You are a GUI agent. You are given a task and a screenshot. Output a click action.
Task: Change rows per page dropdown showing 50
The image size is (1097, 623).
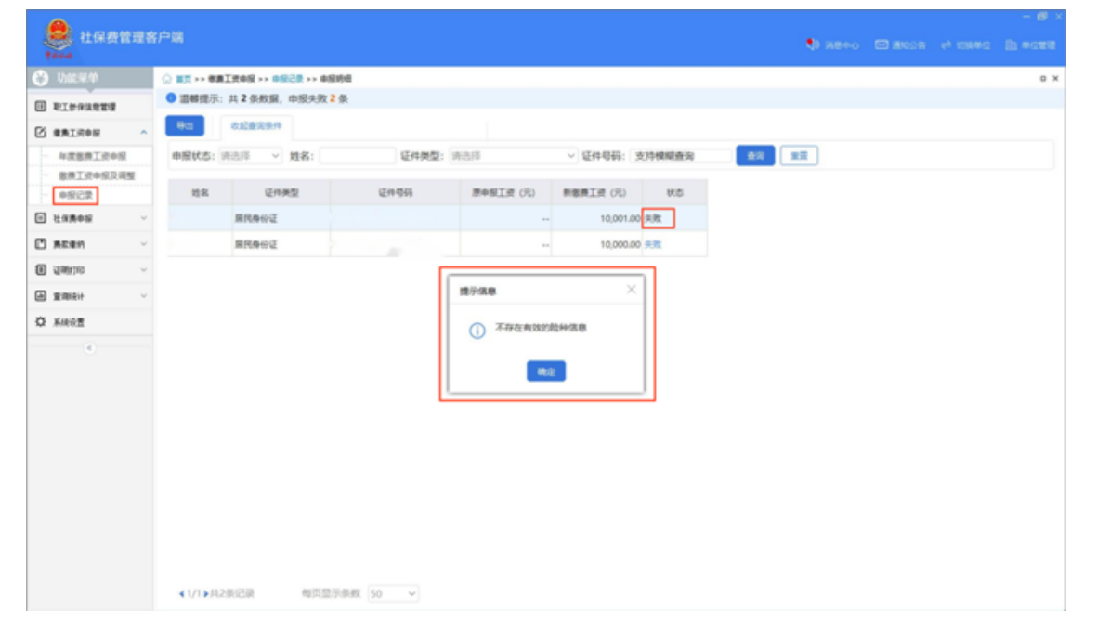pos(394,593)
